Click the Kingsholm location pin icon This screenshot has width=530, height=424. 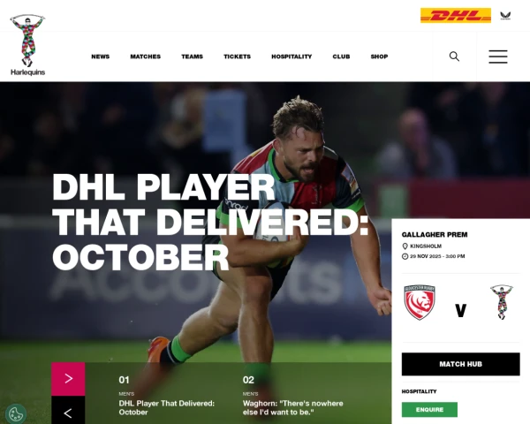405,246
